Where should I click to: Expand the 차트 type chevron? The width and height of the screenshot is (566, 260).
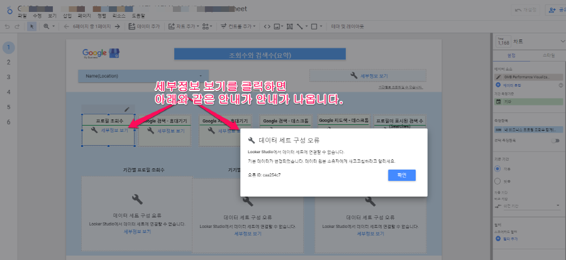(x=563, y=41)
